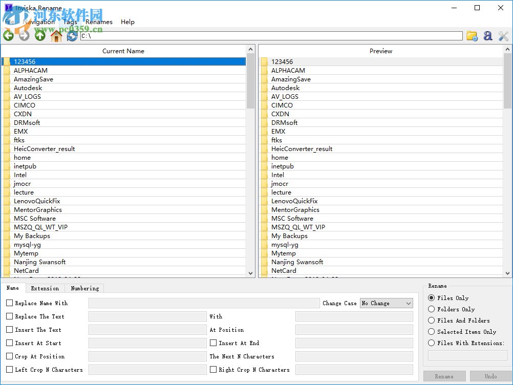Click the C:\ path address field

(271, 36)
